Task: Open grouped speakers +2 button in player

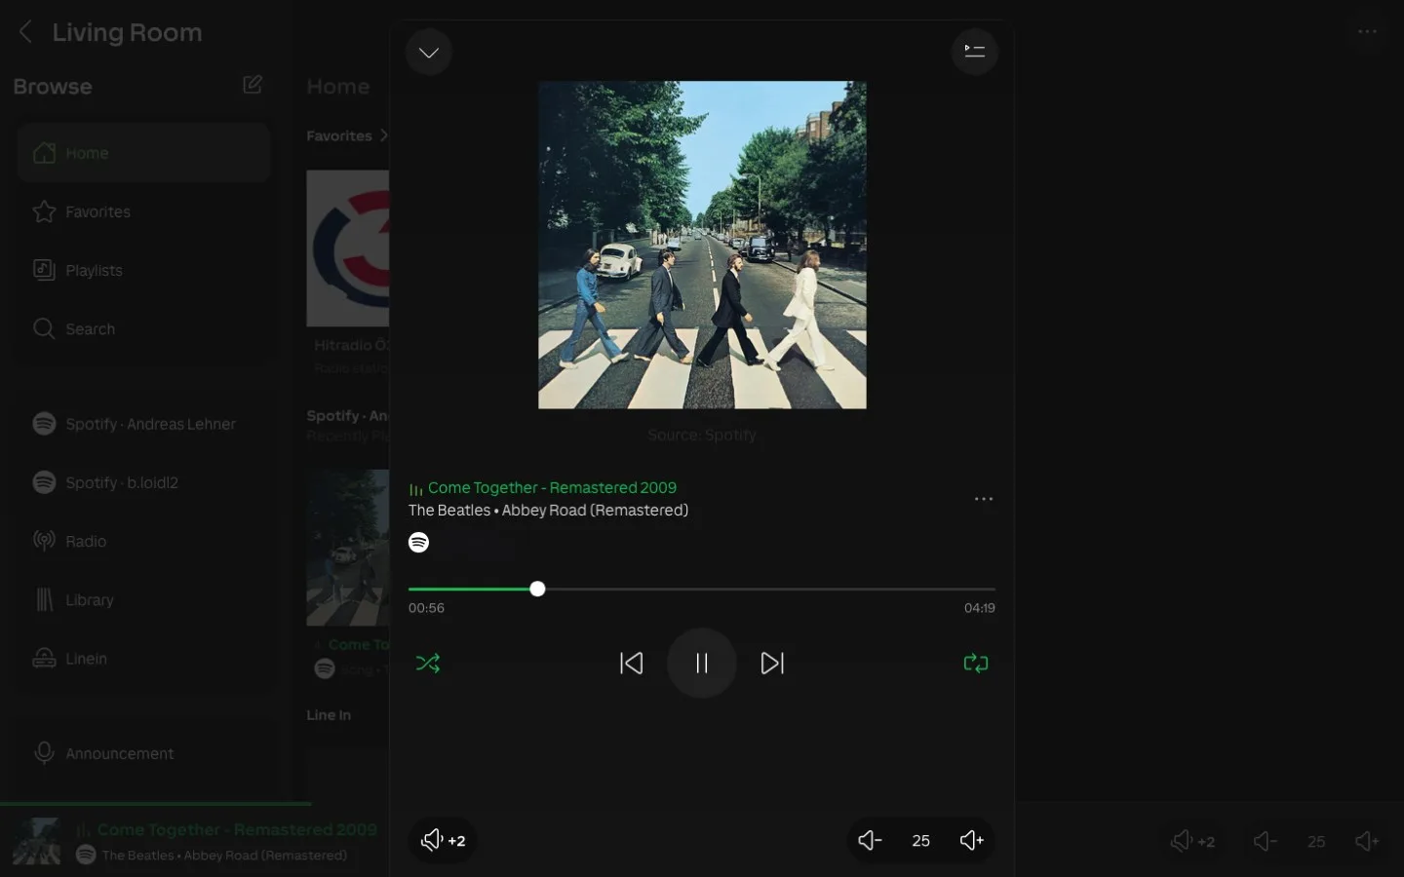Action: click(x=443, y=840)
